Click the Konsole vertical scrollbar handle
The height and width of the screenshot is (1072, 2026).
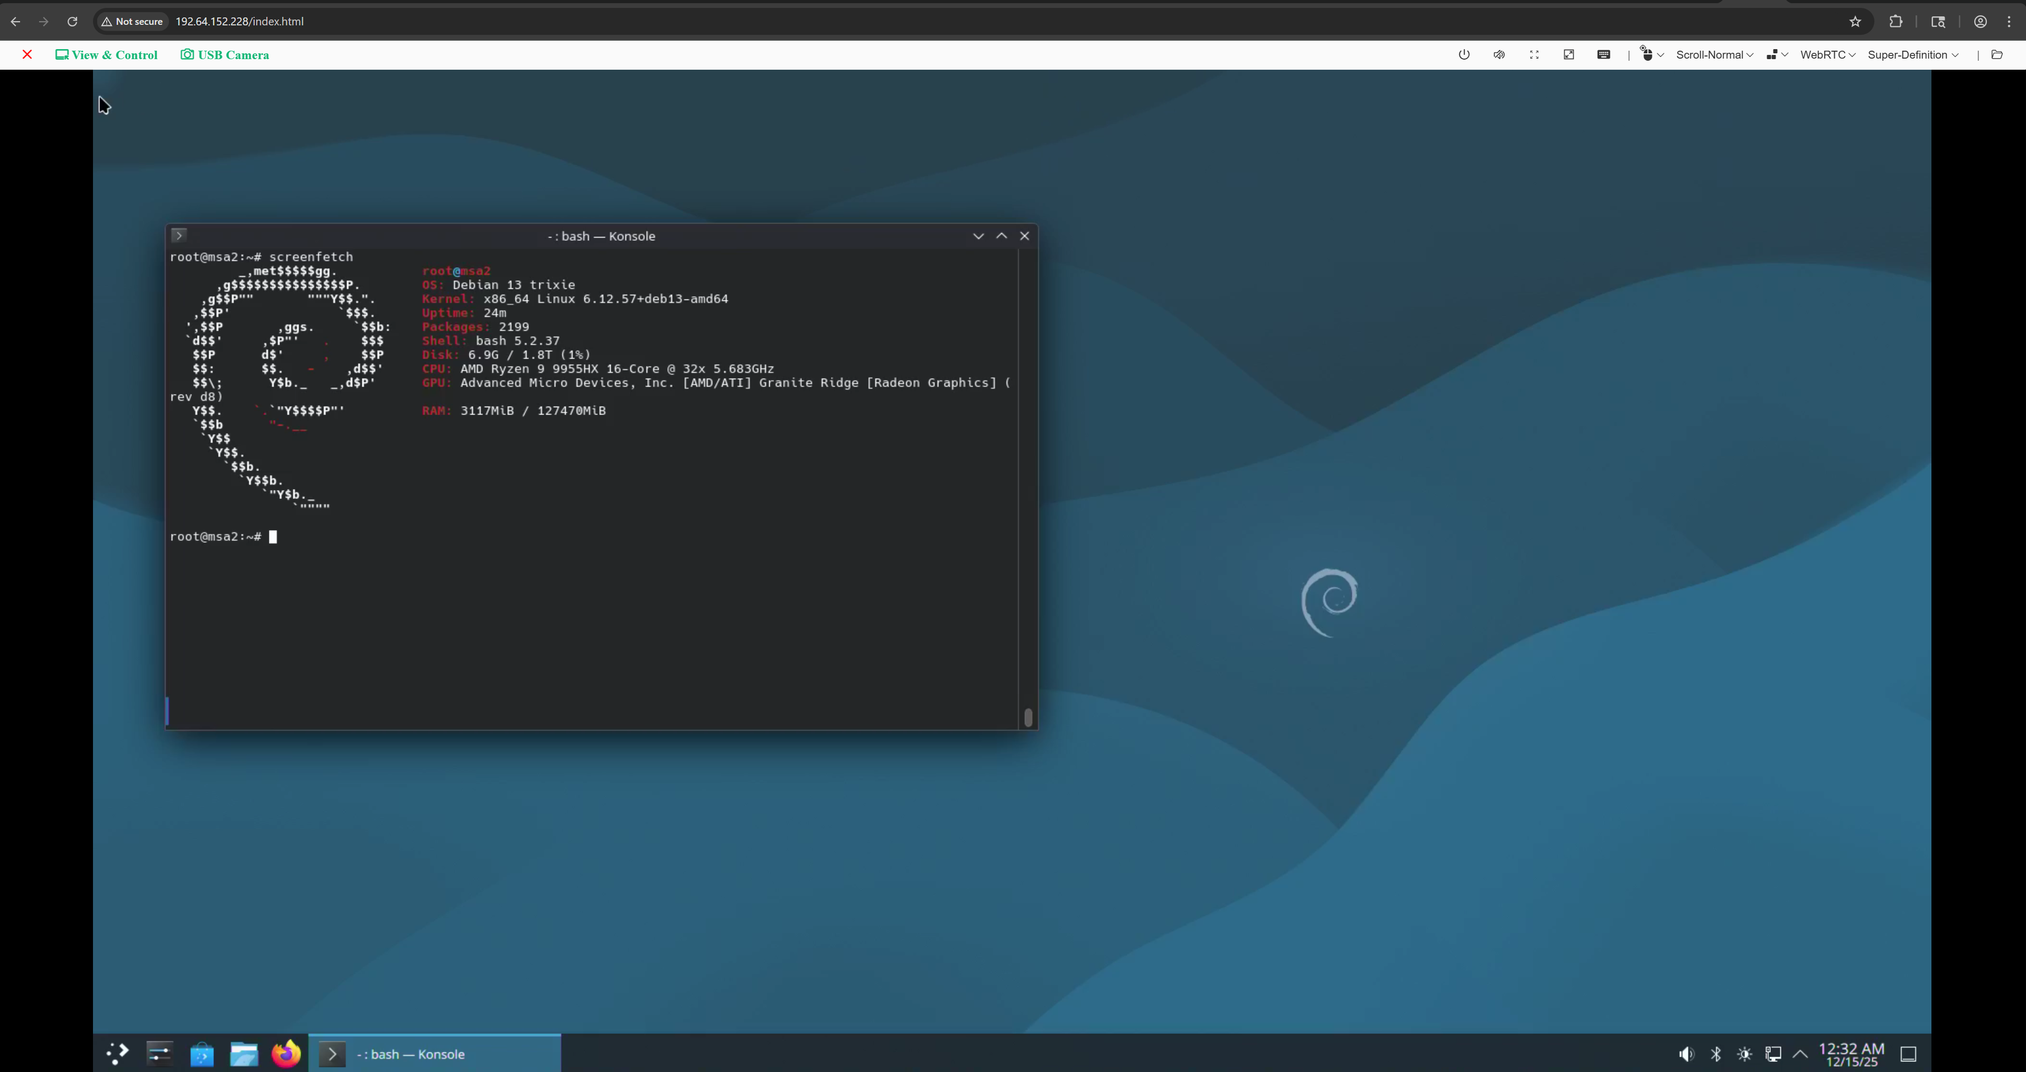click(1028, 717)
